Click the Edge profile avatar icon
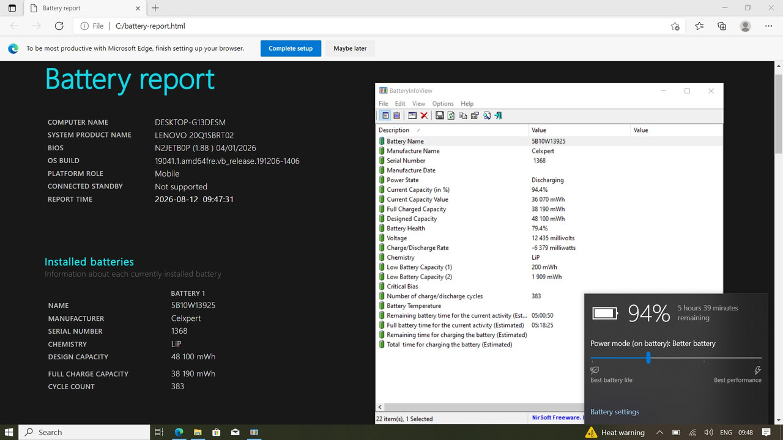This screenshot has height=440, width=783. [x=745, y=26]
